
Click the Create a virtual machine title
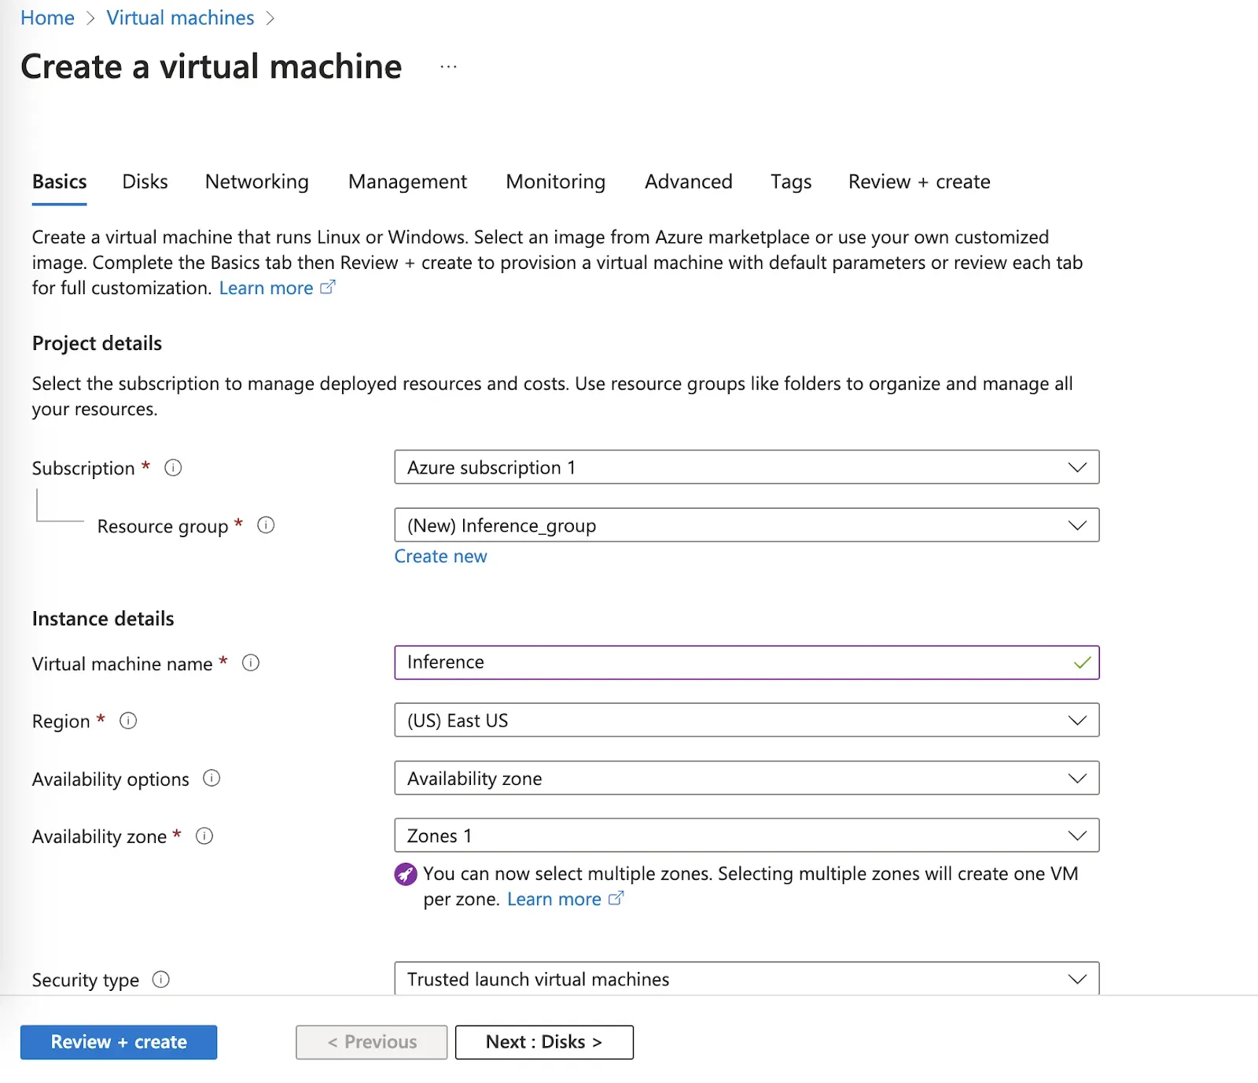212,66
